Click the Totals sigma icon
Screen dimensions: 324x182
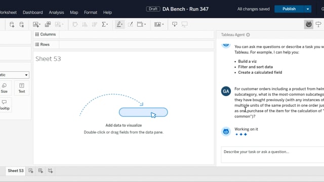click(104, 24)
